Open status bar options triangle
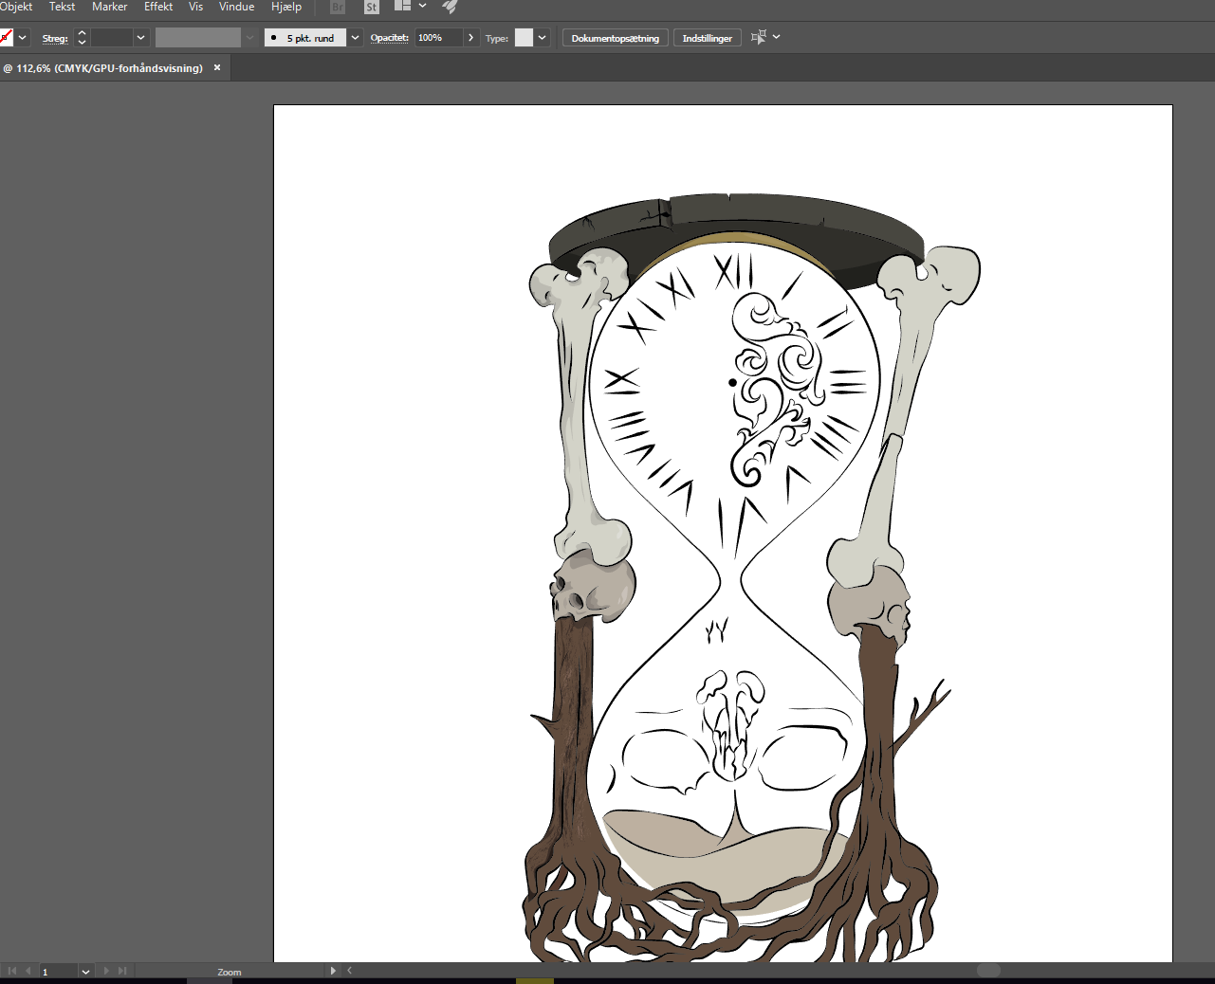Screen dimensions: 1215x984 (333, 971)
